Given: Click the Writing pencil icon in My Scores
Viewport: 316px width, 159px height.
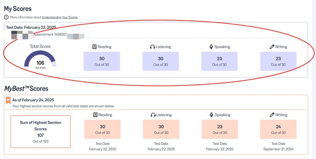Looking at the screenshot, I should coord(272,47).
